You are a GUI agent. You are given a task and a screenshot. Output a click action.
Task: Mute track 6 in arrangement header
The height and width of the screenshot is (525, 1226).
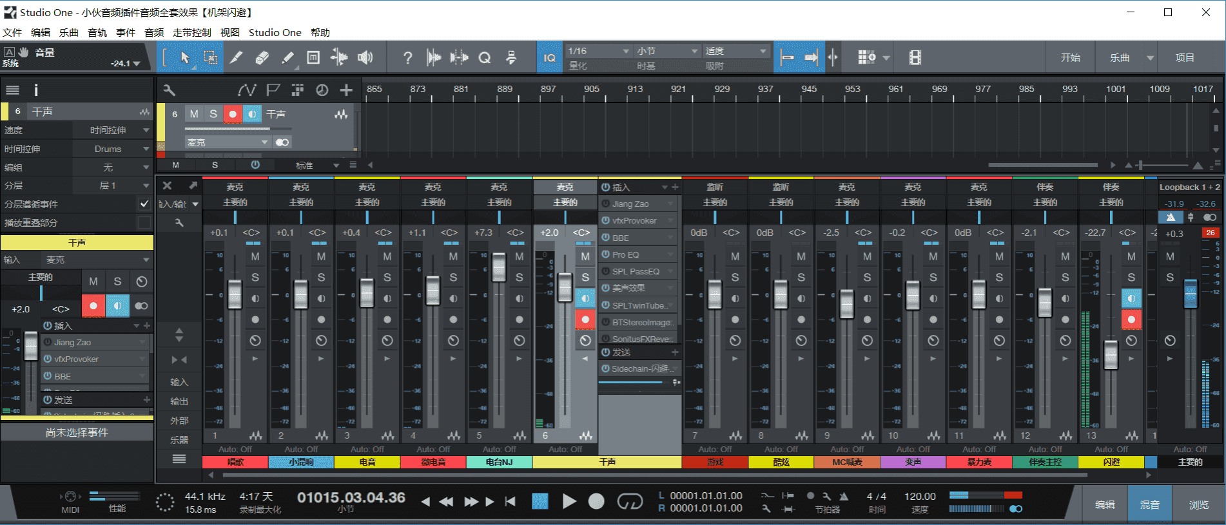pyautogui.click(x=193, y=114)
